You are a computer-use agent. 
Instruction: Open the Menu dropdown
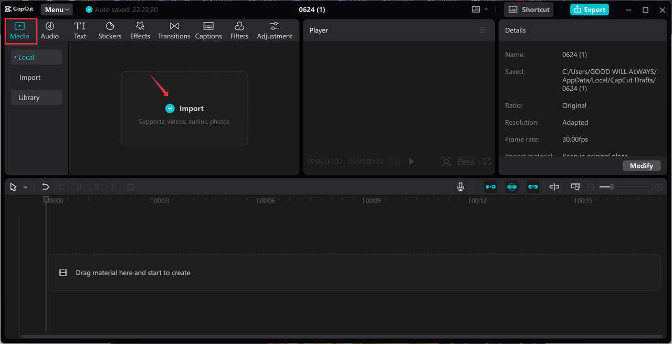pos(57,9)
